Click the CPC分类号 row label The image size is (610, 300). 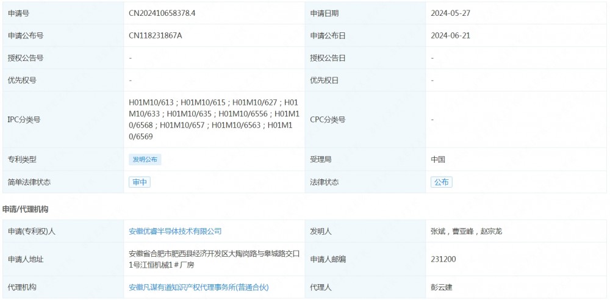tap(328, 120)
